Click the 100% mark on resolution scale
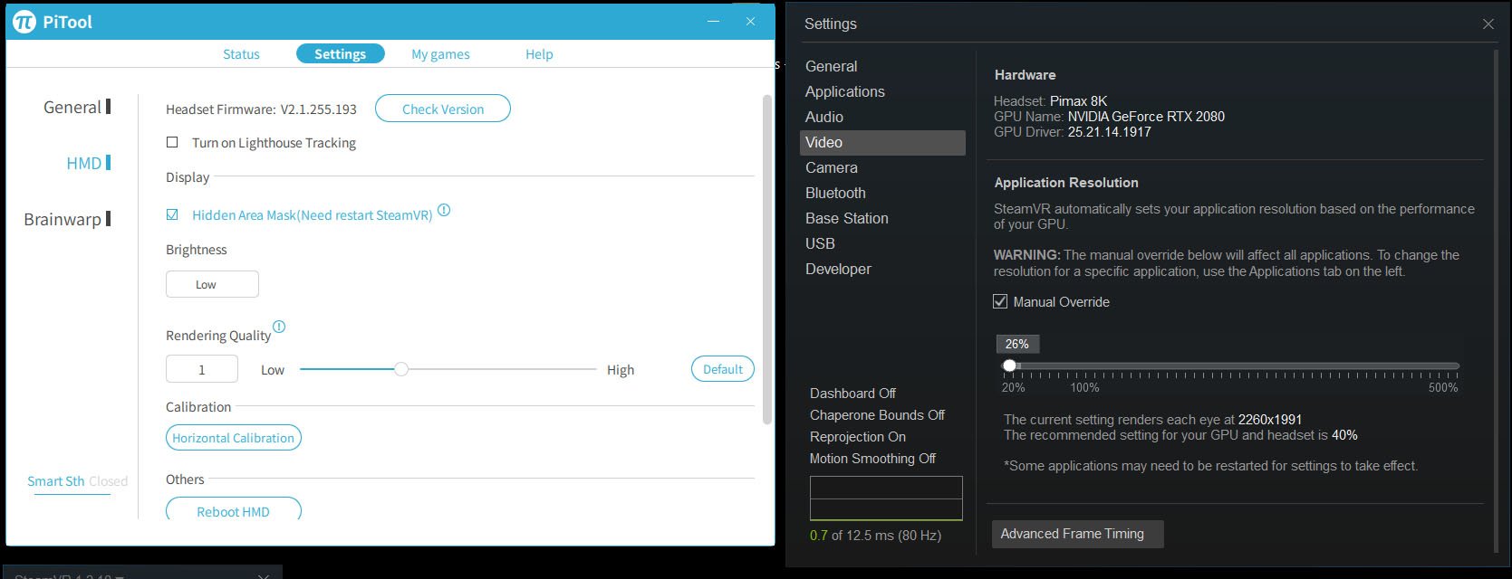Viewport: 1512px width, 579px height. pyautogui.click(x=1084, y=387)
